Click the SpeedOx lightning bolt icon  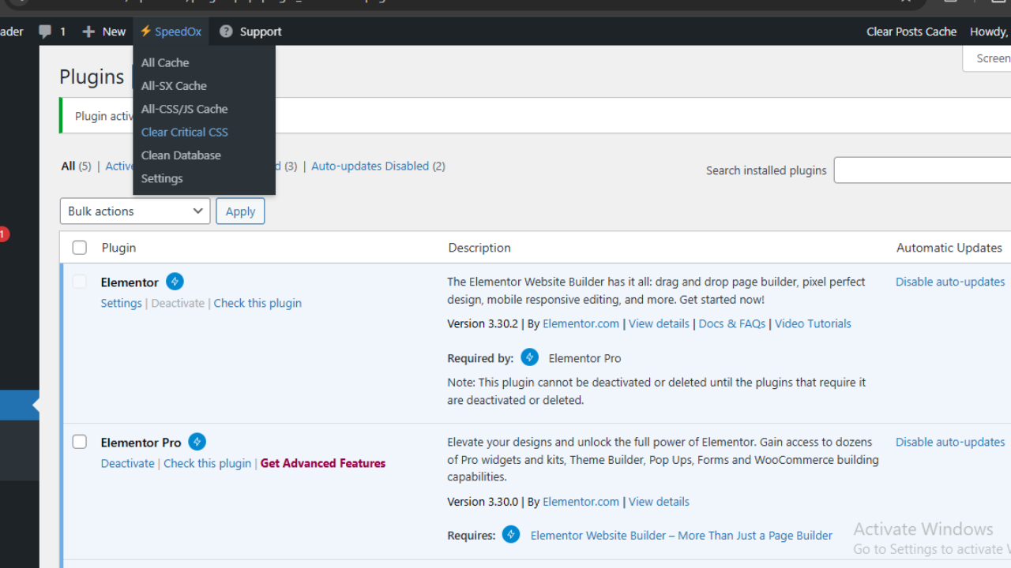click(x=146, y=32)
